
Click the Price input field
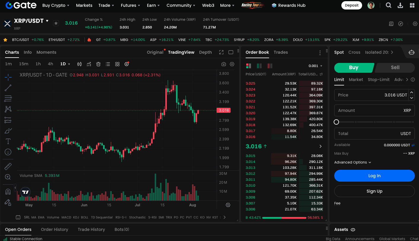371,95
